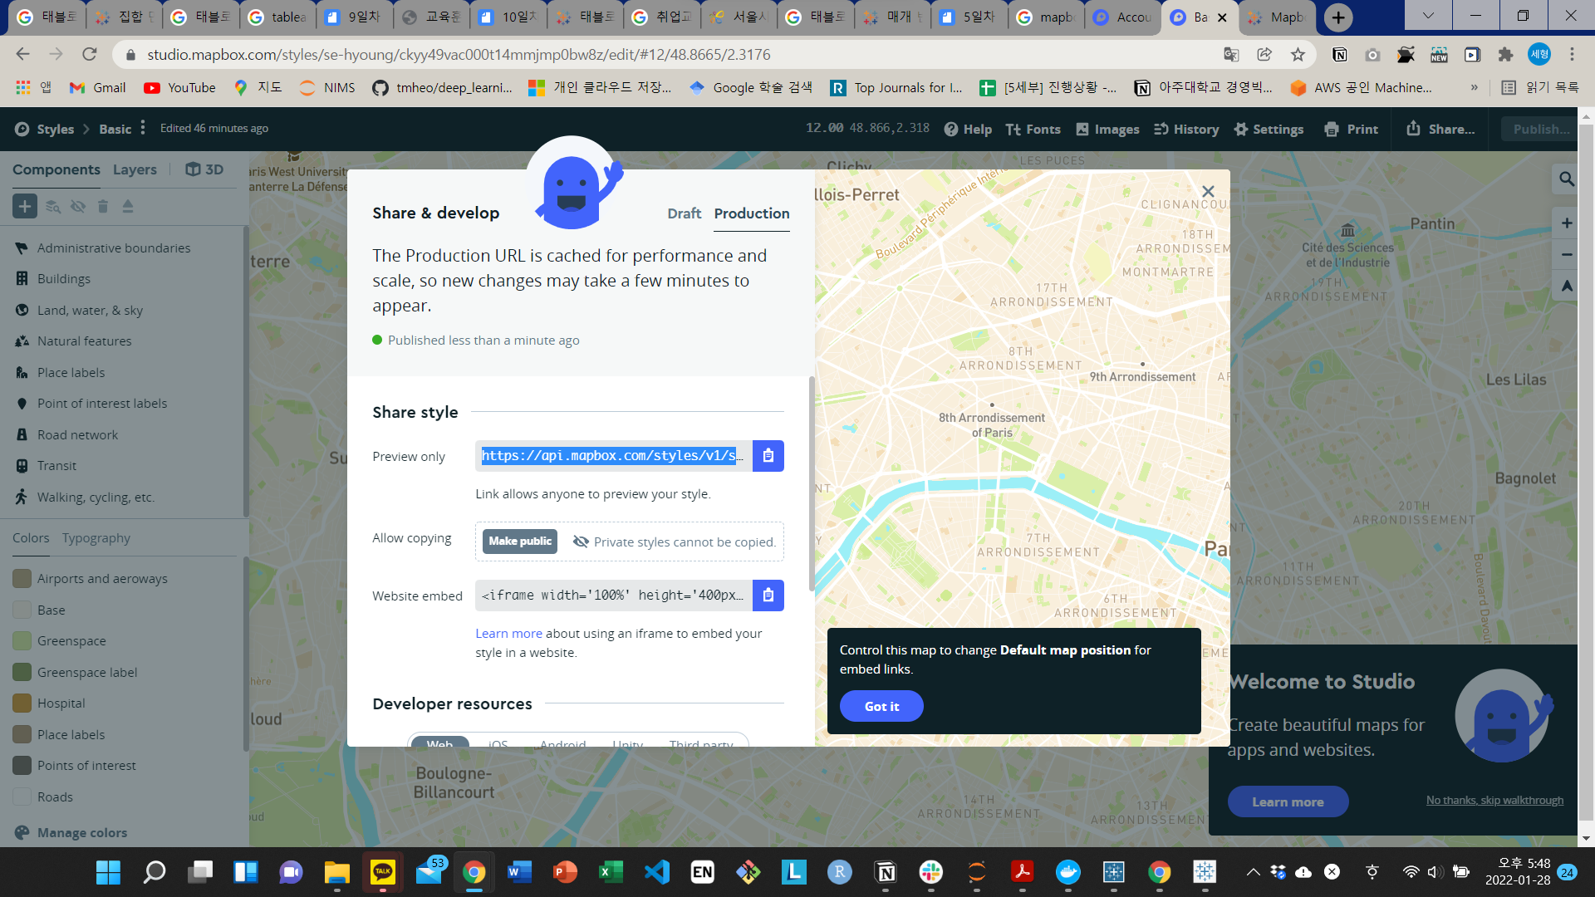Switch to the Typography tab
Viewport: 1595px width, 897px height.
[x=96, y=537]
